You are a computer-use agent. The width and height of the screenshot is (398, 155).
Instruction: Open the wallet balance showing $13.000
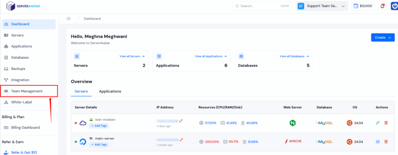point(363,6)
